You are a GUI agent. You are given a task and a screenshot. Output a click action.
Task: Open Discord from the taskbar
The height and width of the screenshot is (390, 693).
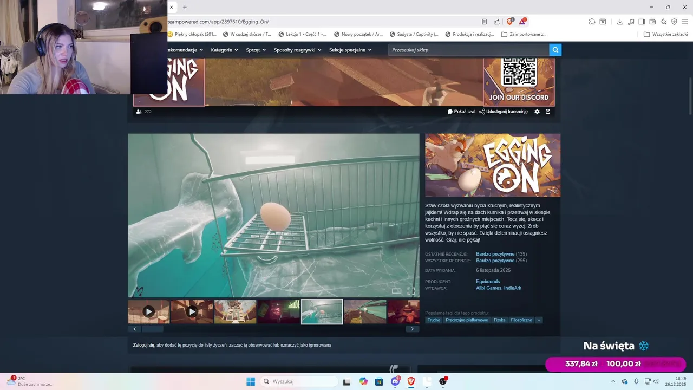pos(395,381)
